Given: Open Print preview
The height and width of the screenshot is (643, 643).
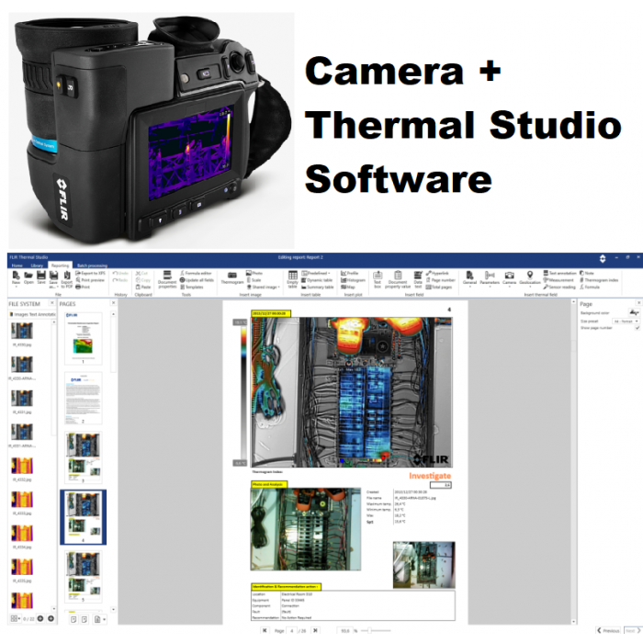Looking at the screenshot, I should [x=90, y=280].
